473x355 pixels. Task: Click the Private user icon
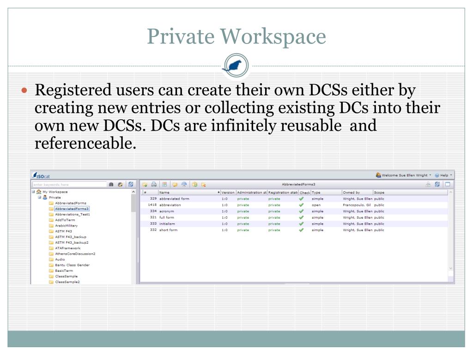point(45,197)
